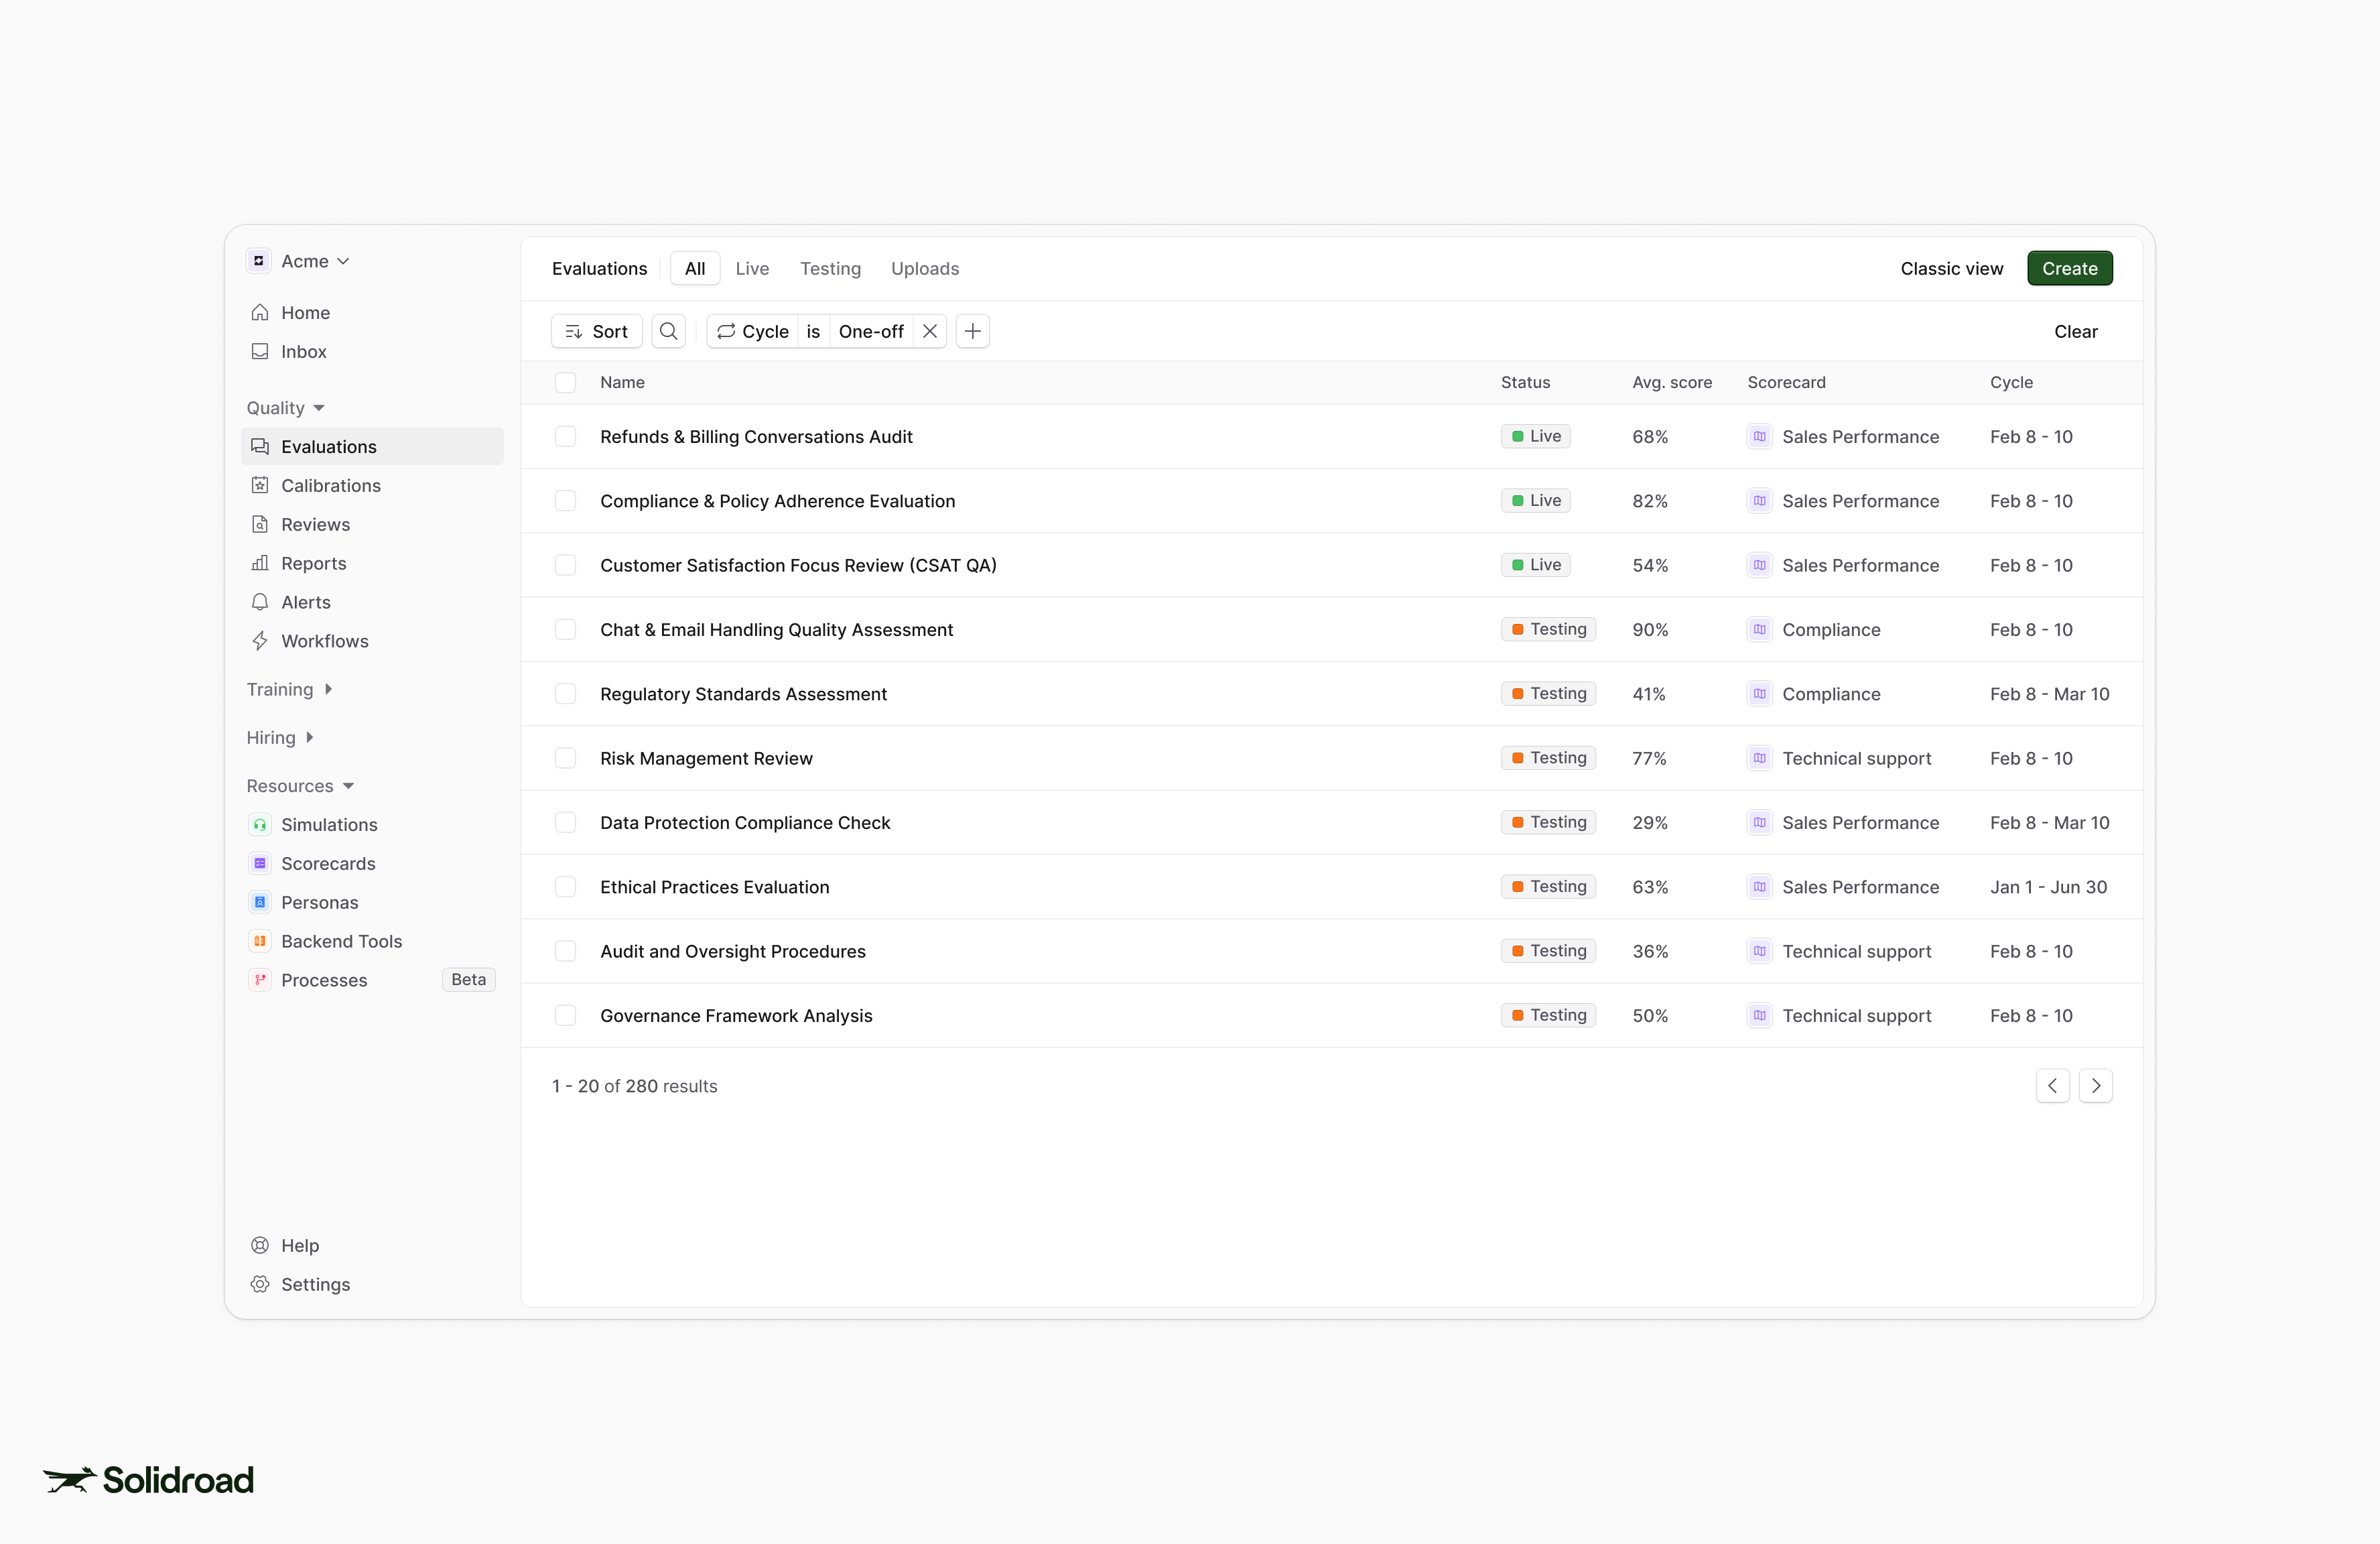Image resolution: width=2380 pixels, height=1544 pixels.
Task: Select the checkbox for Risk Management Review
Action: 566,758
